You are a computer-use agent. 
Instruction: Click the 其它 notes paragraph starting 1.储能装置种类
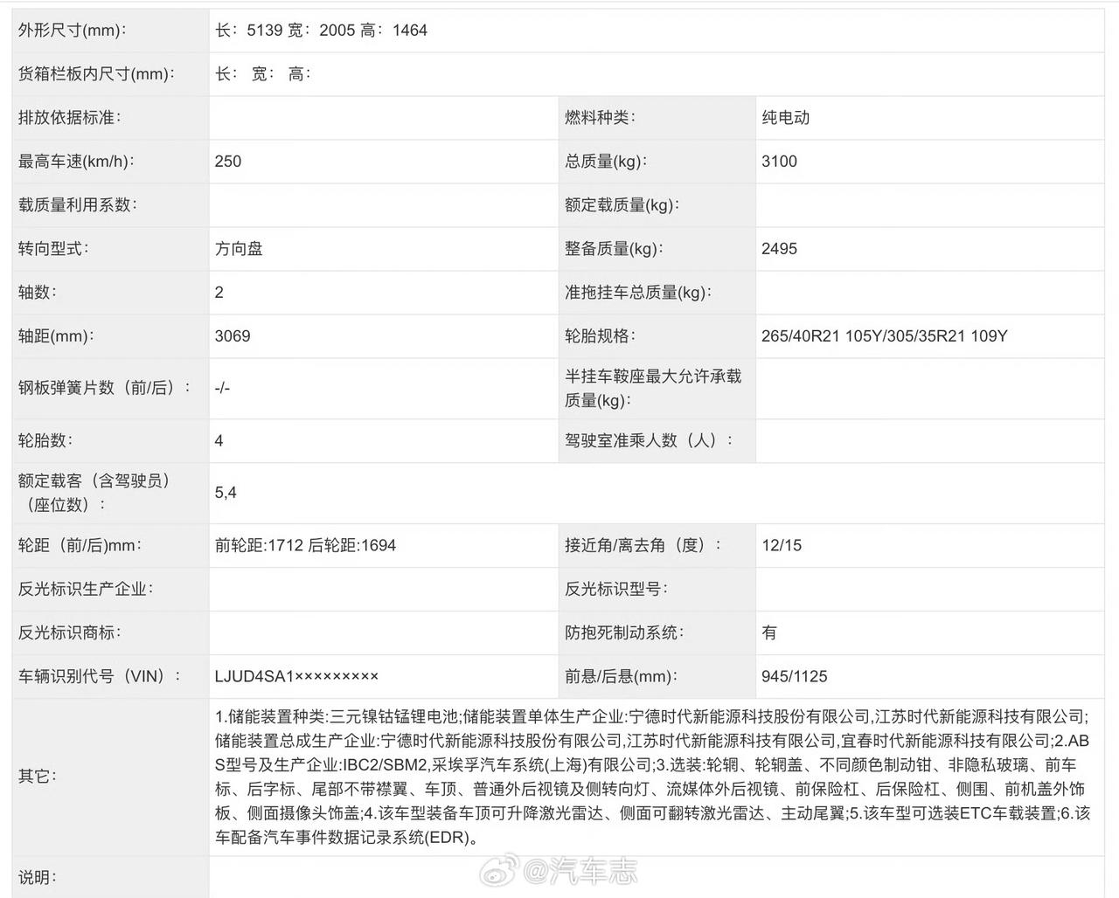coord(653,777)
